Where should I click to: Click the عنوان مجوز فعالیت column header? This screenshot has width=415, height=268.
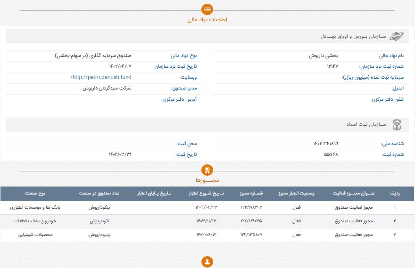click(354, 194)
